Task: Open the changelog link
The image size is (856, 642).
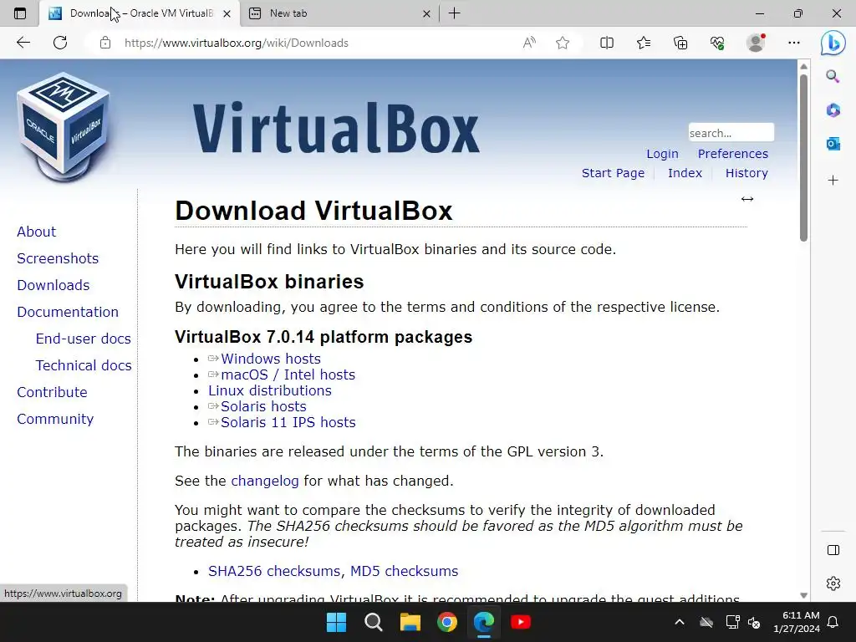Action: tap(265, 481)
